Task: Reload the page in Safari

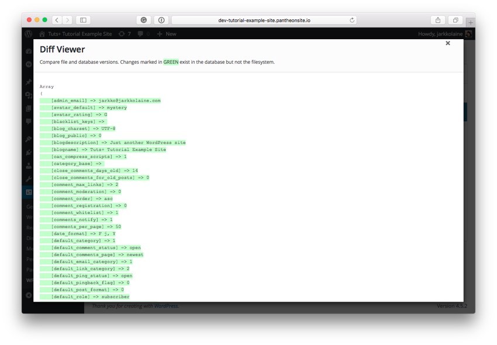Action: click(x=352, y=20)
